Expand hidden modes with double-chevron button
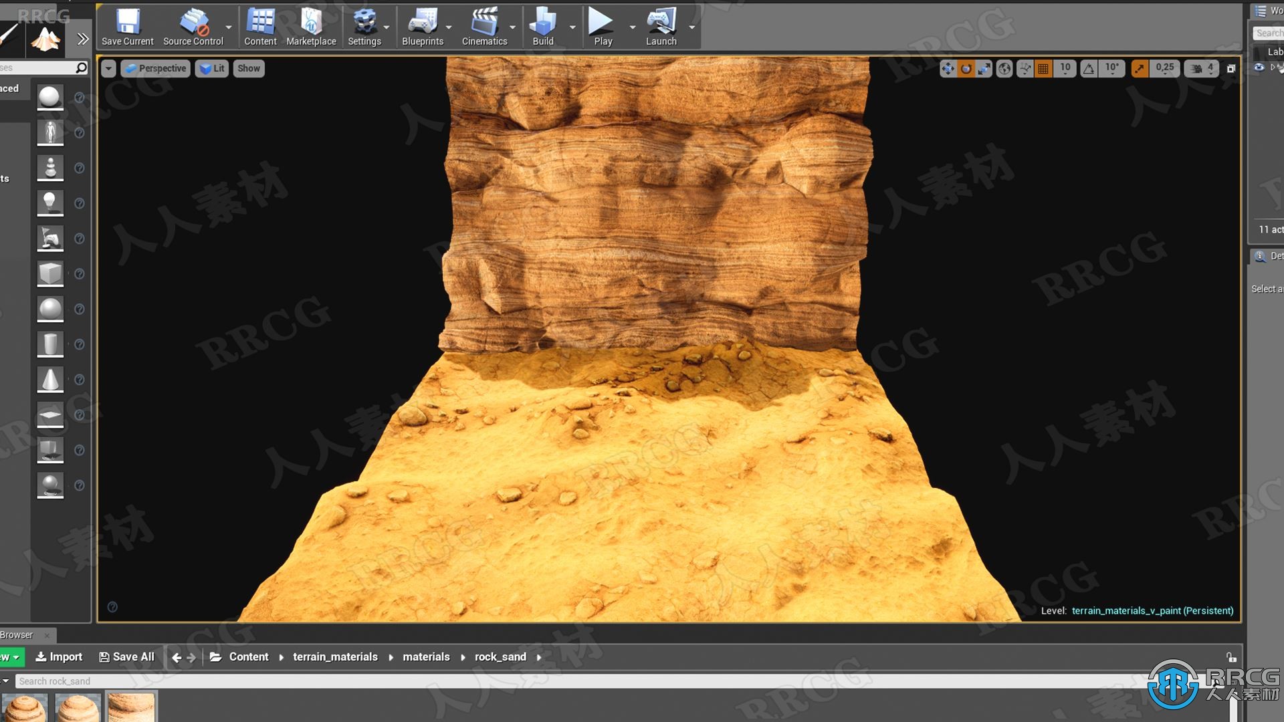The image size is (1284, 722). [82, 39]
